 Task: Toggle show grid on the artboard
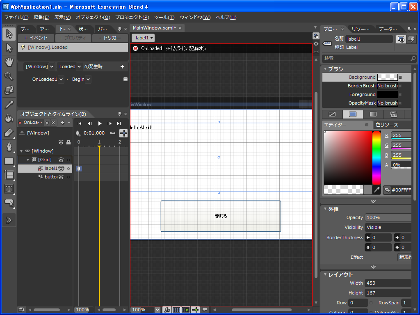coord(176,310)
